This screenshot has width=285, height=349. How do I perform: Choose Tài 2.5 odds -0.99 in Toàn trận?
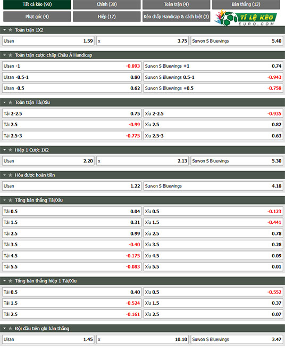(x=72, y=125)
